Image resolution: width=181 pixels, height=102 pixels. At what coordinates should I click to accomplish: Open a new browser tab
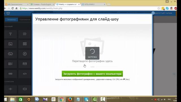point(109,5)
